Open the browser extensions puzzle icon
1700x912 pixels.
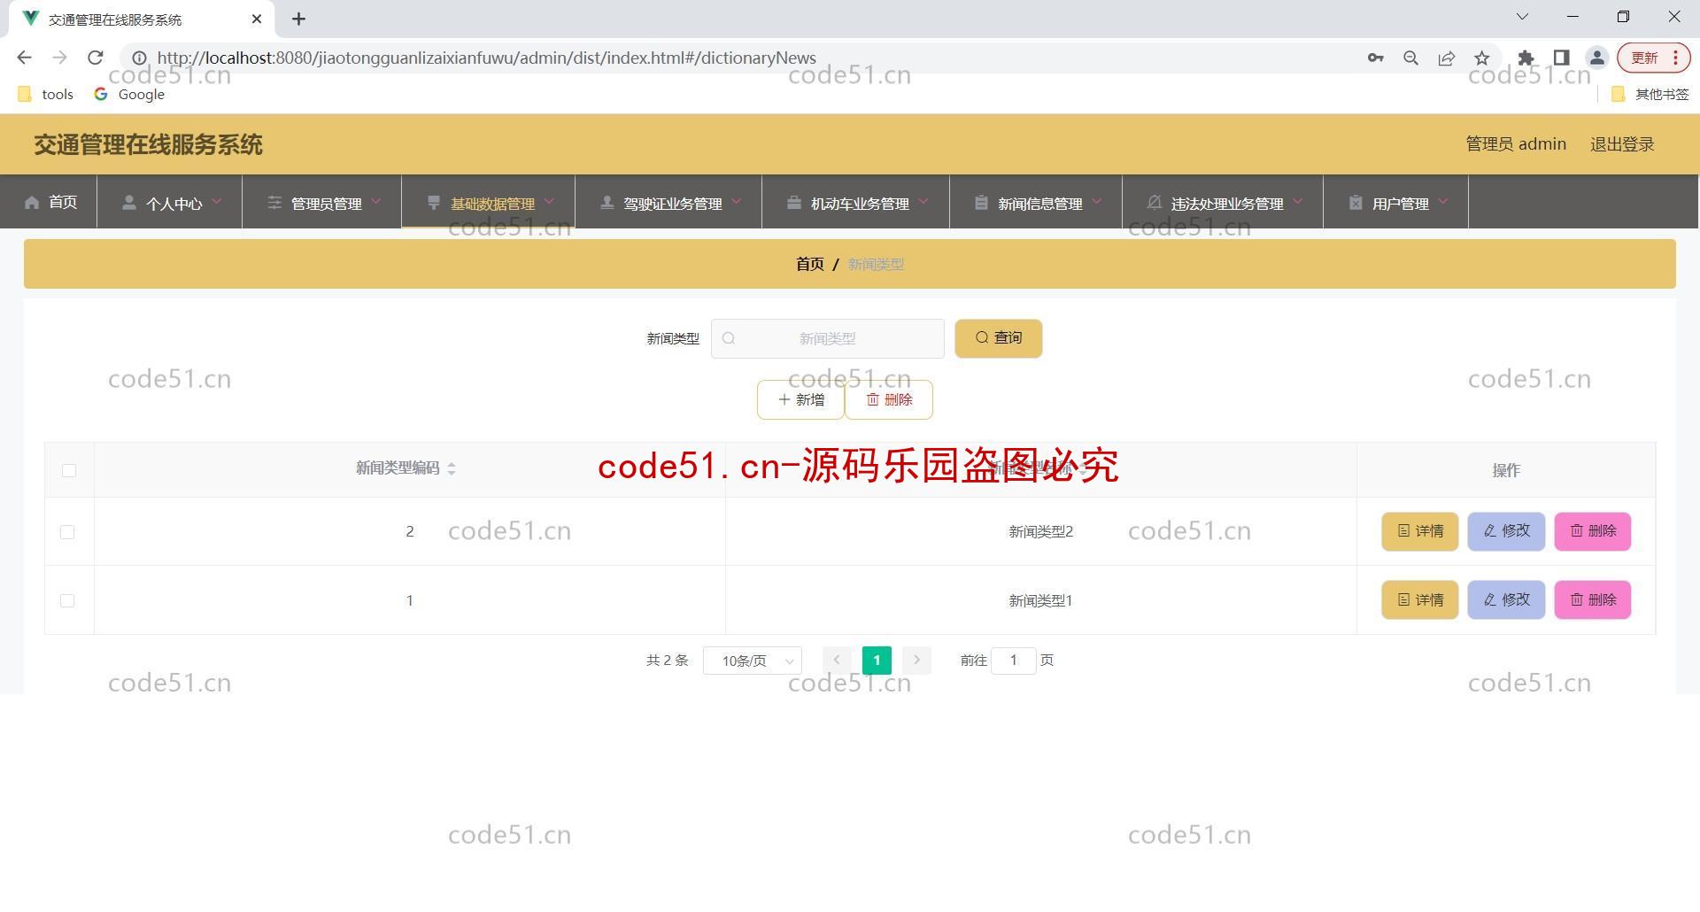click(x=1526, y=58)
